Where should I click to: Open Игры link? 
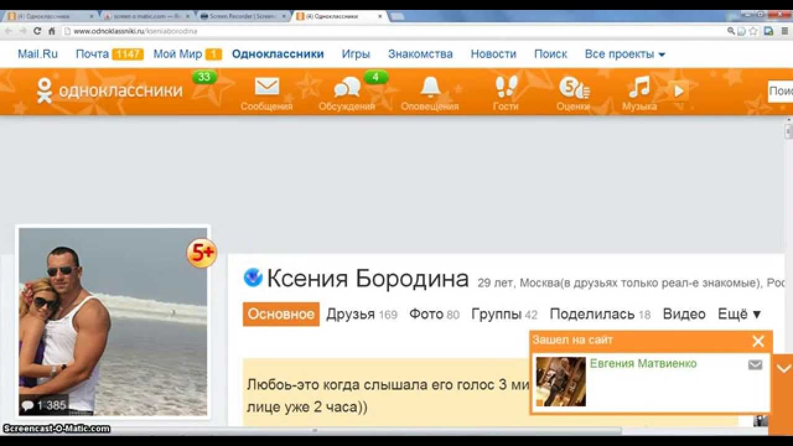point(356,54)
